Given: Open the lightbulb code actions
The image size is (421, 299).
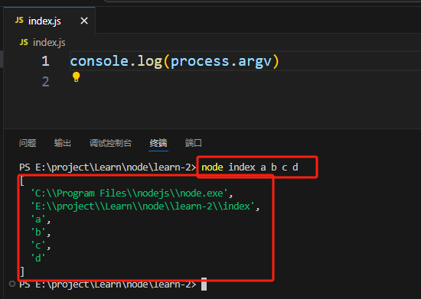Looking at the screenshot, I should point(77,76).
